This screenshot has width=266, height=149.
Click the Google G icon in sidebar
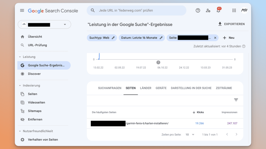(x=22, y=65)
